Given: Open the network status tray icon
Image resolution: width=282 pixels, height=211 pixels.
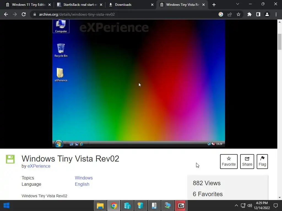Looking at the screenshot, I should point(243,206).
